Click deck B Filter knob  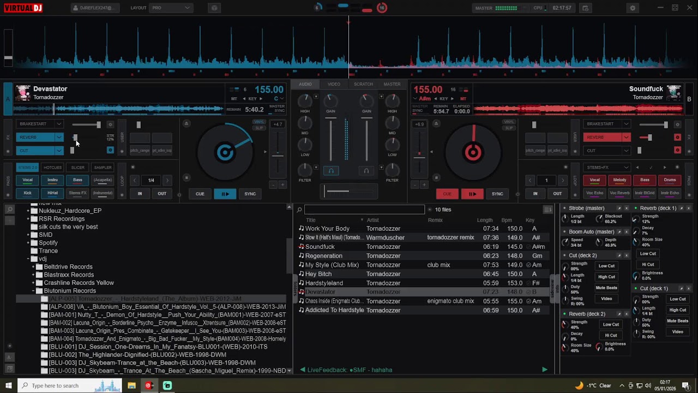(x=392, y=170)
